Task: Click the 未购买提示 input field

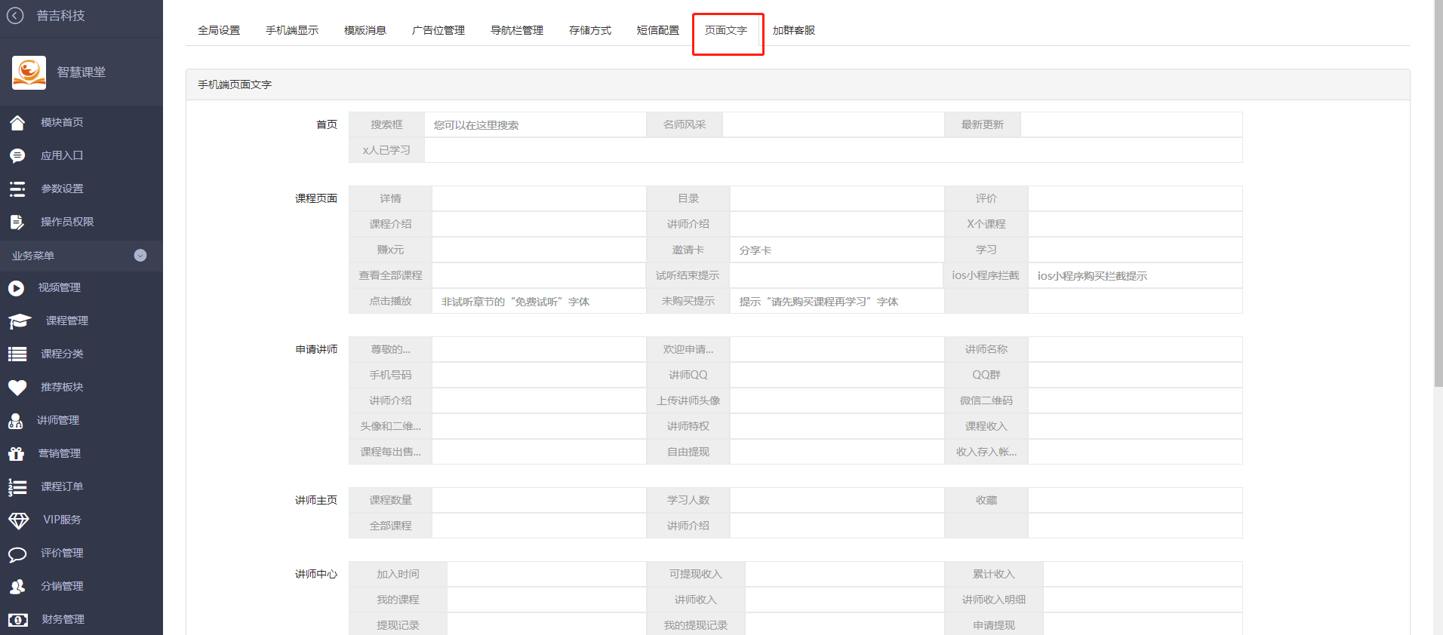Action: 837,302
